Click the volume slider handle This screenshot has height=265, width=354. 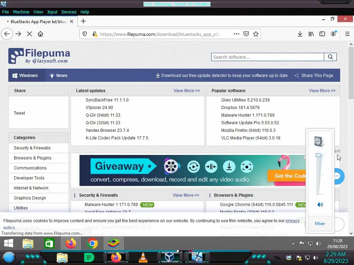point(318,155)
